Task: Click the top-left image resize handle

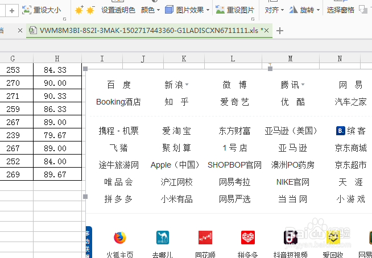Action: tap(85, 69)
